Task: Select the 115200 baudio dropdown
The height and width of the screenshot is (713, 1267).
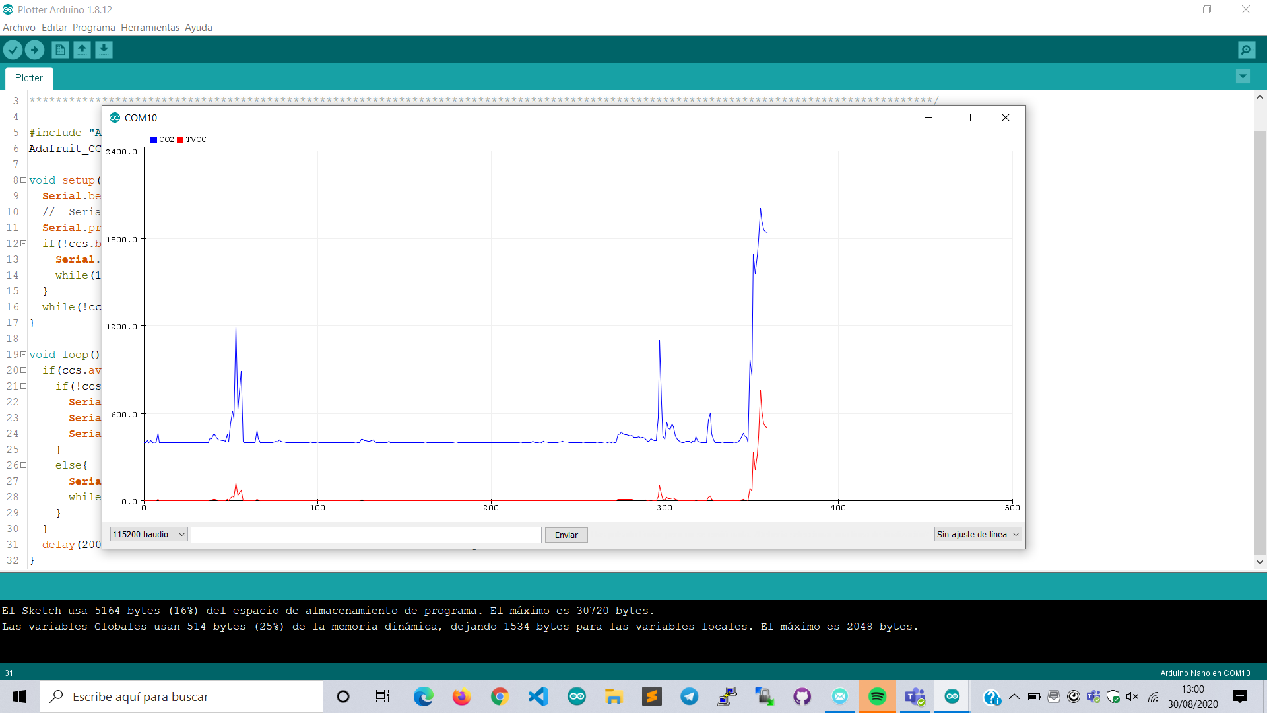Action: [x=148, y=533]
